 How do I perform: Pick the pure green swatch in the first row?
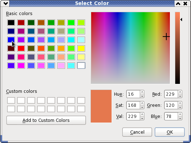(x=71, y=23)
